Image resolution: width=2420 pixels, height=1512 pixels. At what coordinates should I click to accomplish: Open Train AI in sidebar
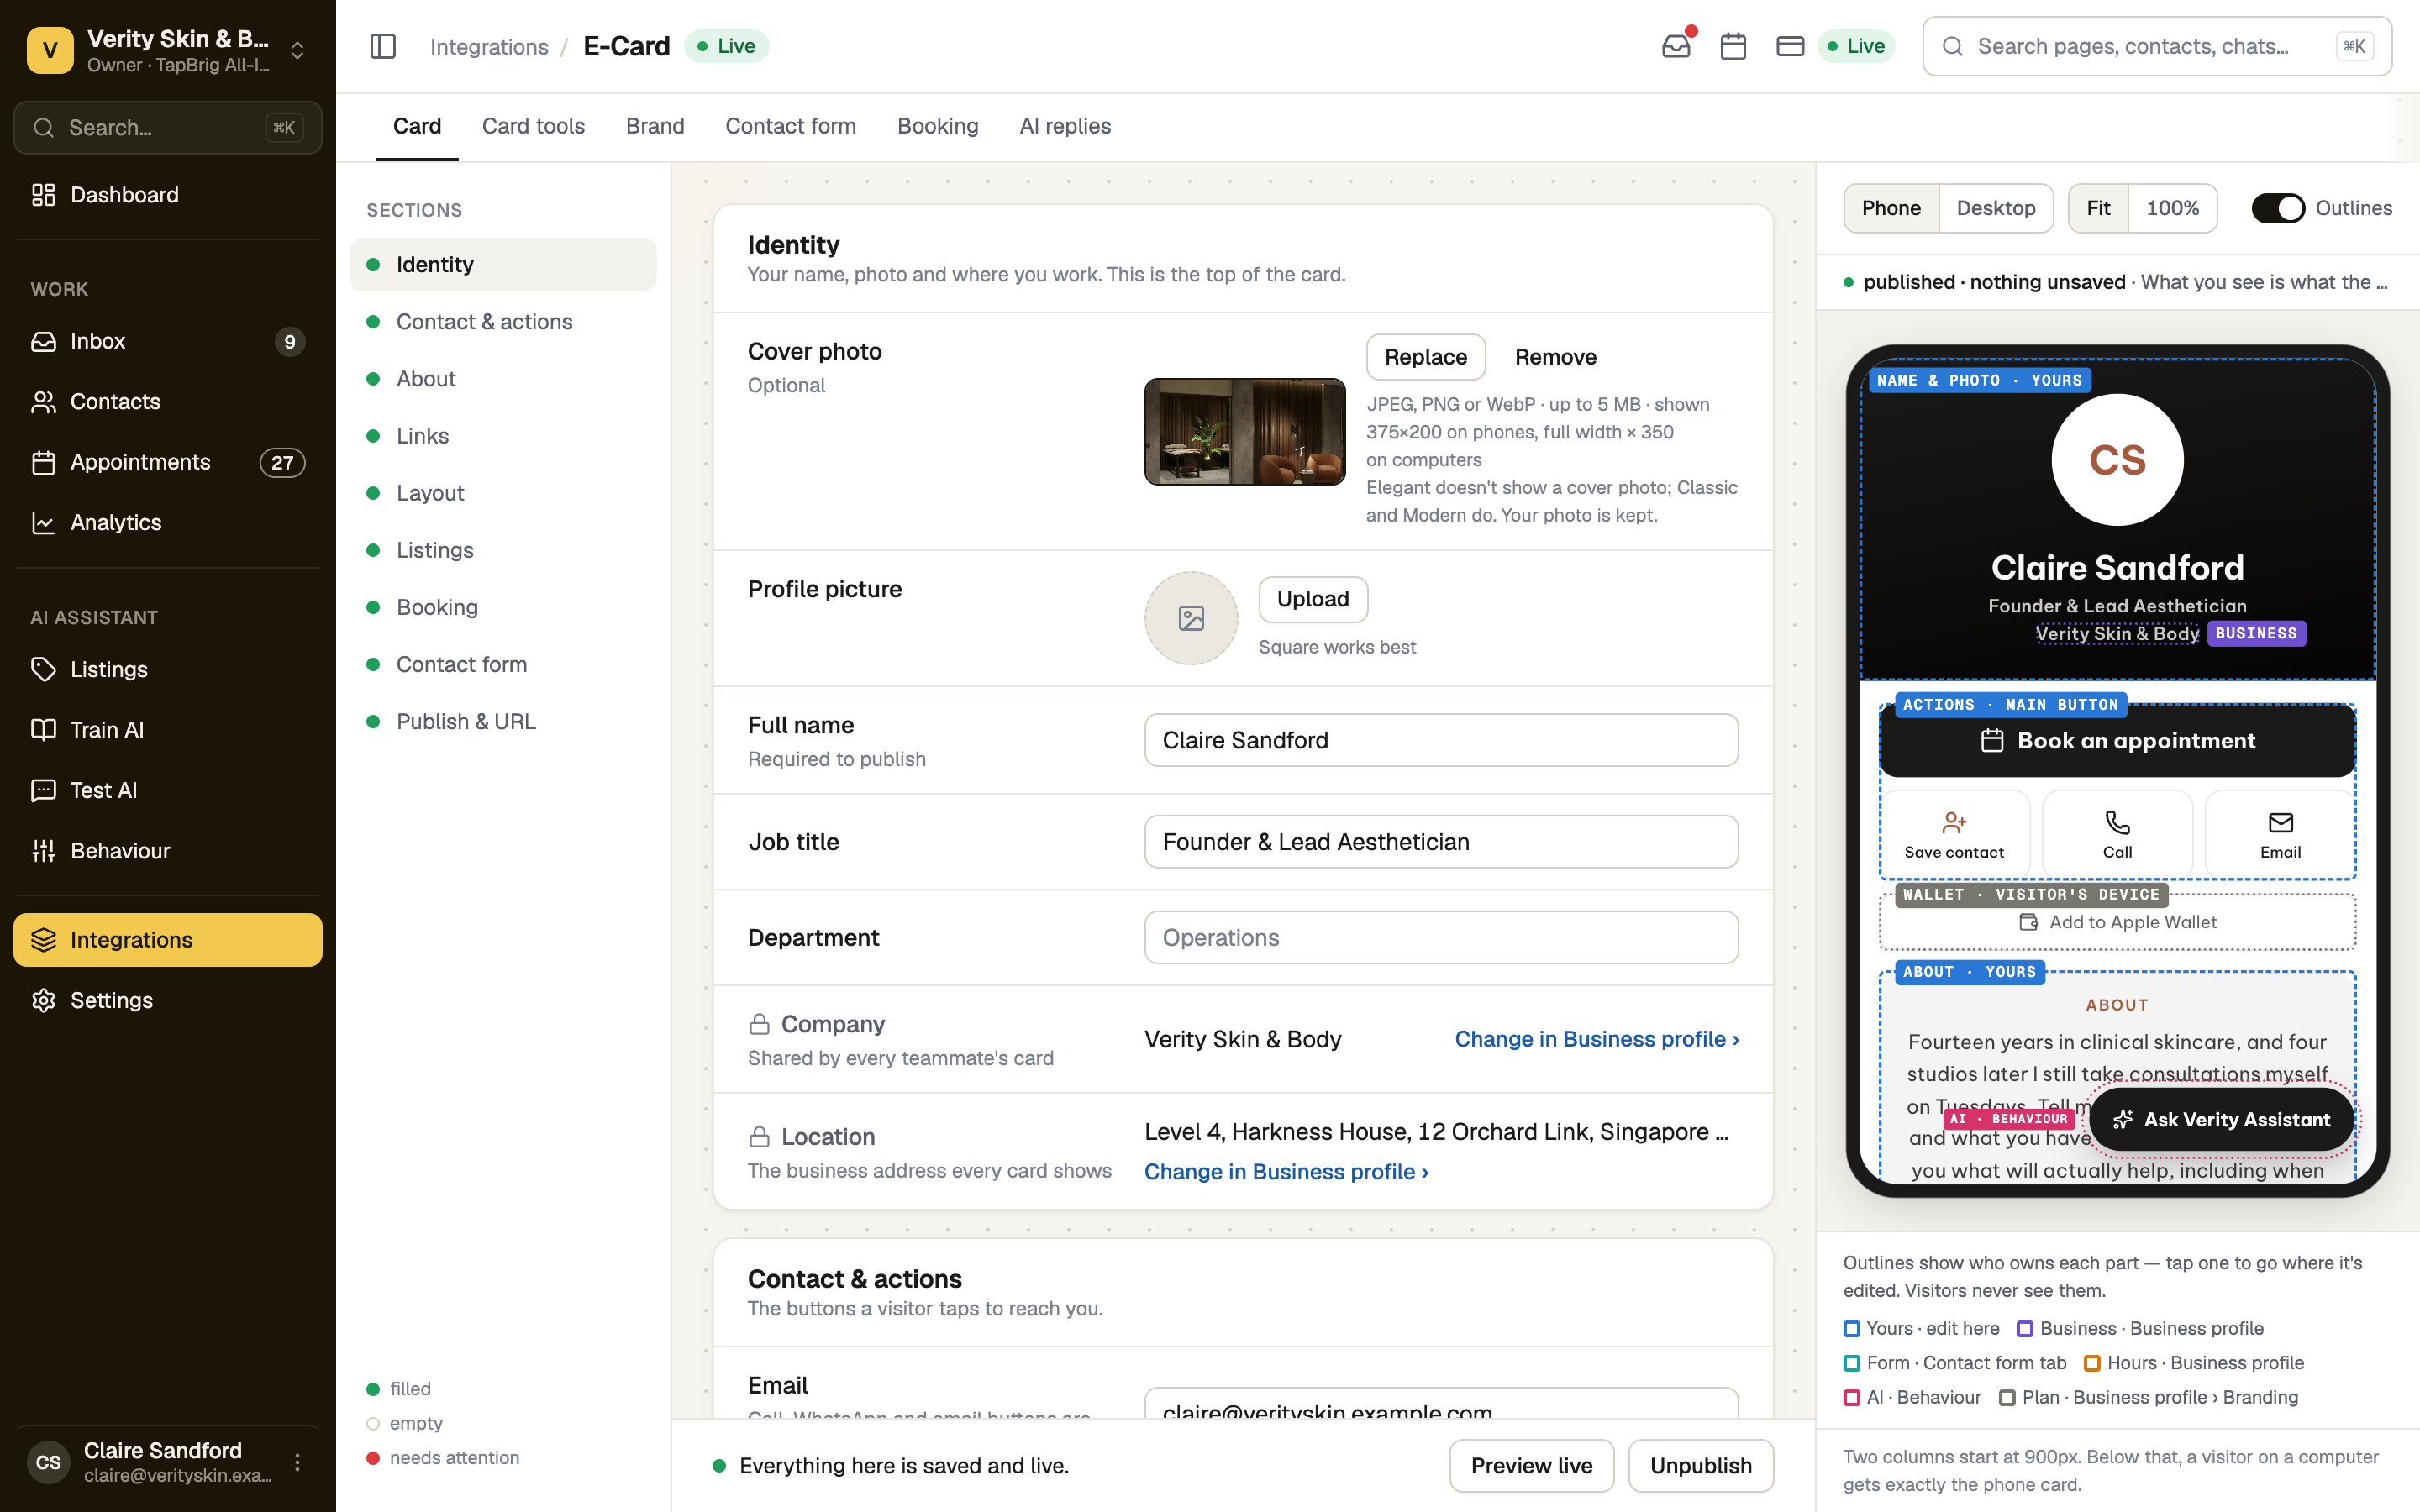168,730
